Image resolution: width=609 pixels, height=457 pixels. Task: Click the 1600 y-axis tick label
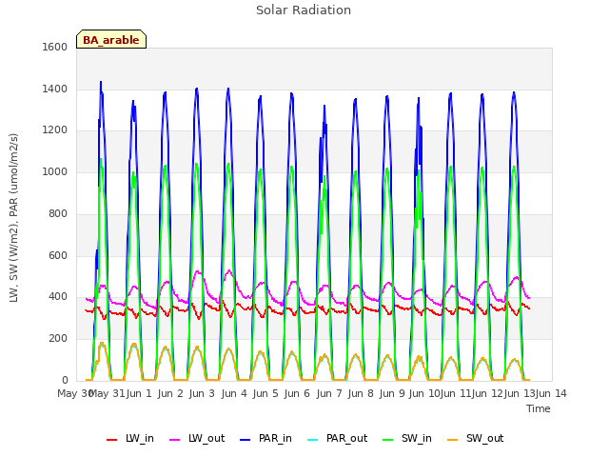[55, 47]
